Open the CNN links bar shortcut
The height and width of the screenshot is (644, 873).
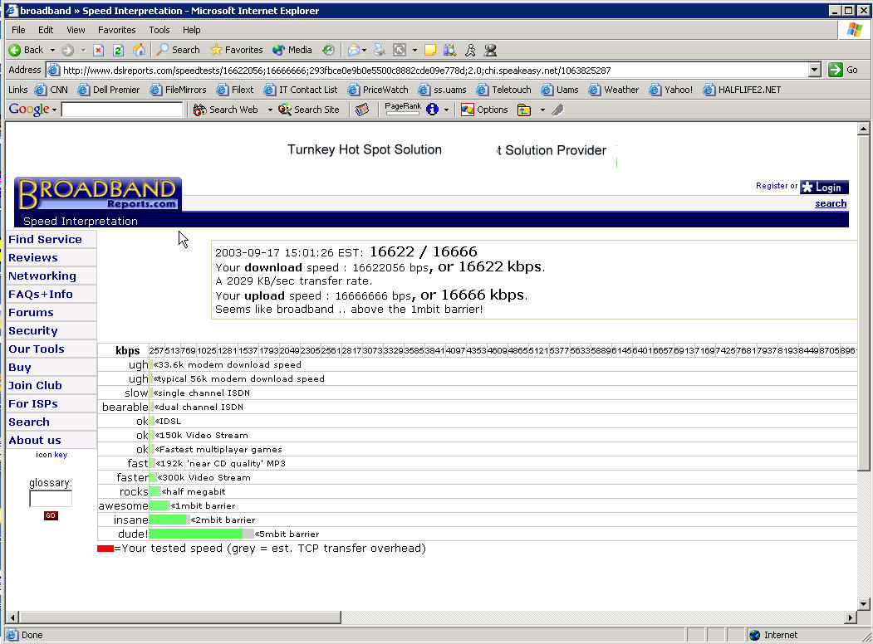pos(51,90)
